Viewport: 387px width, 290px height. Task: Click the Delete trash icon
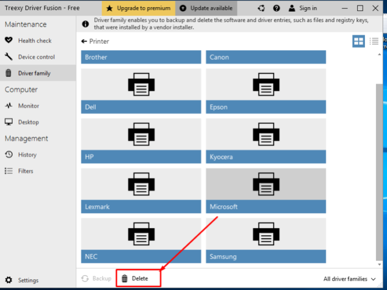(x=125, y=278)
